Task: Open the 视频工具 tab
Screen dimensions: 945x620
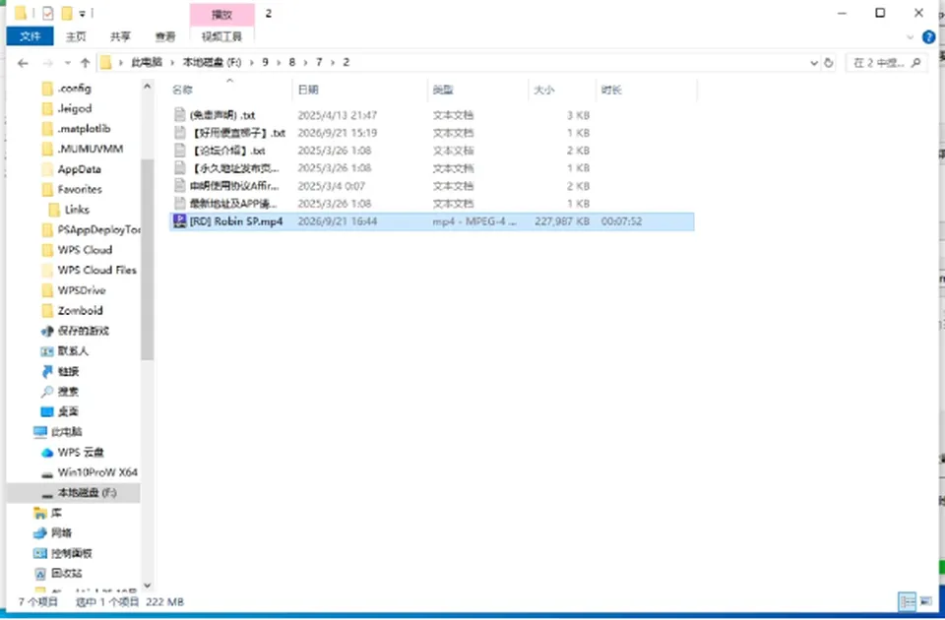Action: click(x=221, y=36)
